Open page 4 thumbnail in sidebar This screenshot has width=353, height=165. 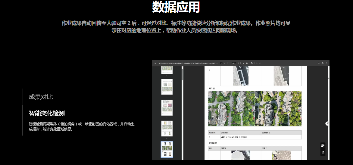coord(167,129)
